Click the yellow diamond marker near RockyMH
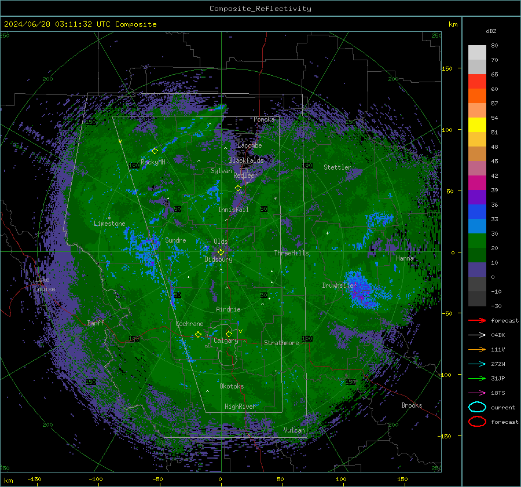Screen dimensions: 521x487 tap(155, 151)
